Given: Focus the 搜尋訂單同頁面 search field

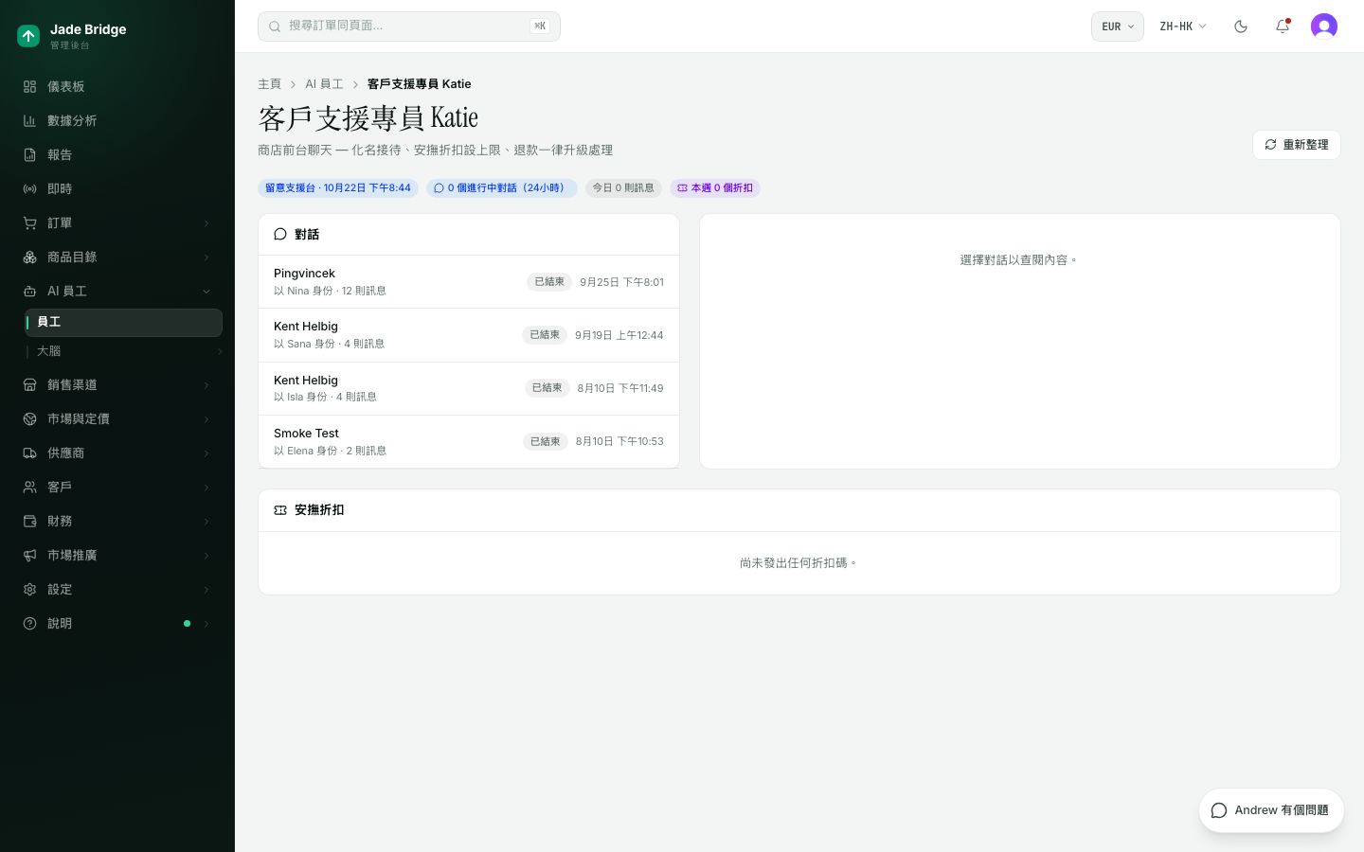Looking at the screenshot, I should pos(409,27).
